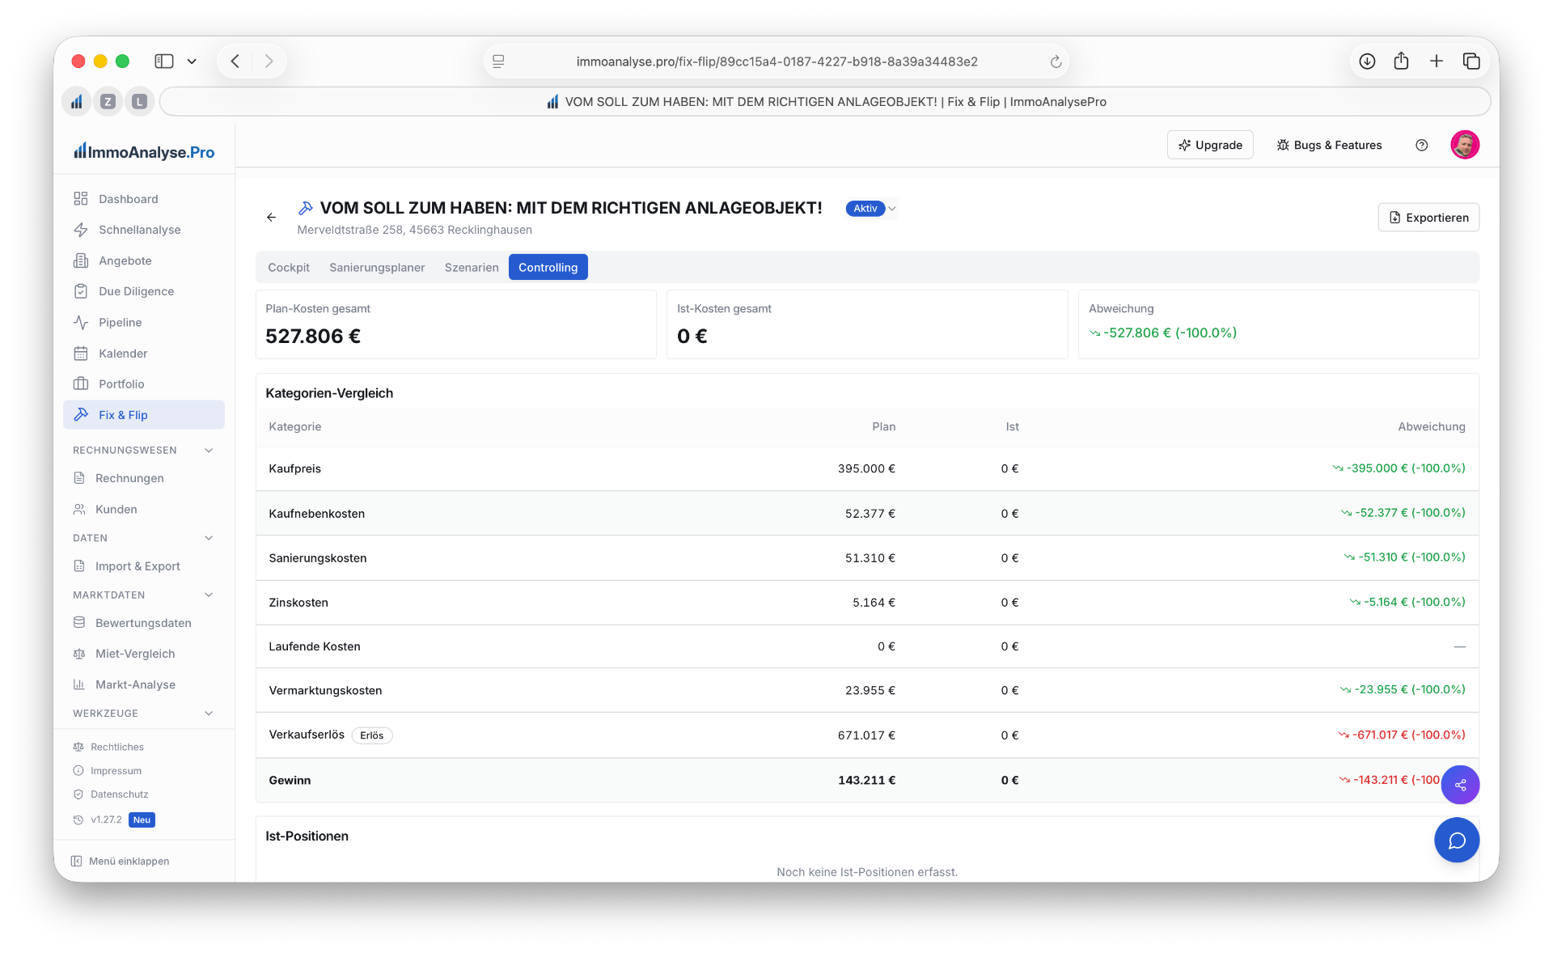Click the Erlös badge next to Verkaufserlös

[x=372, y=735]
